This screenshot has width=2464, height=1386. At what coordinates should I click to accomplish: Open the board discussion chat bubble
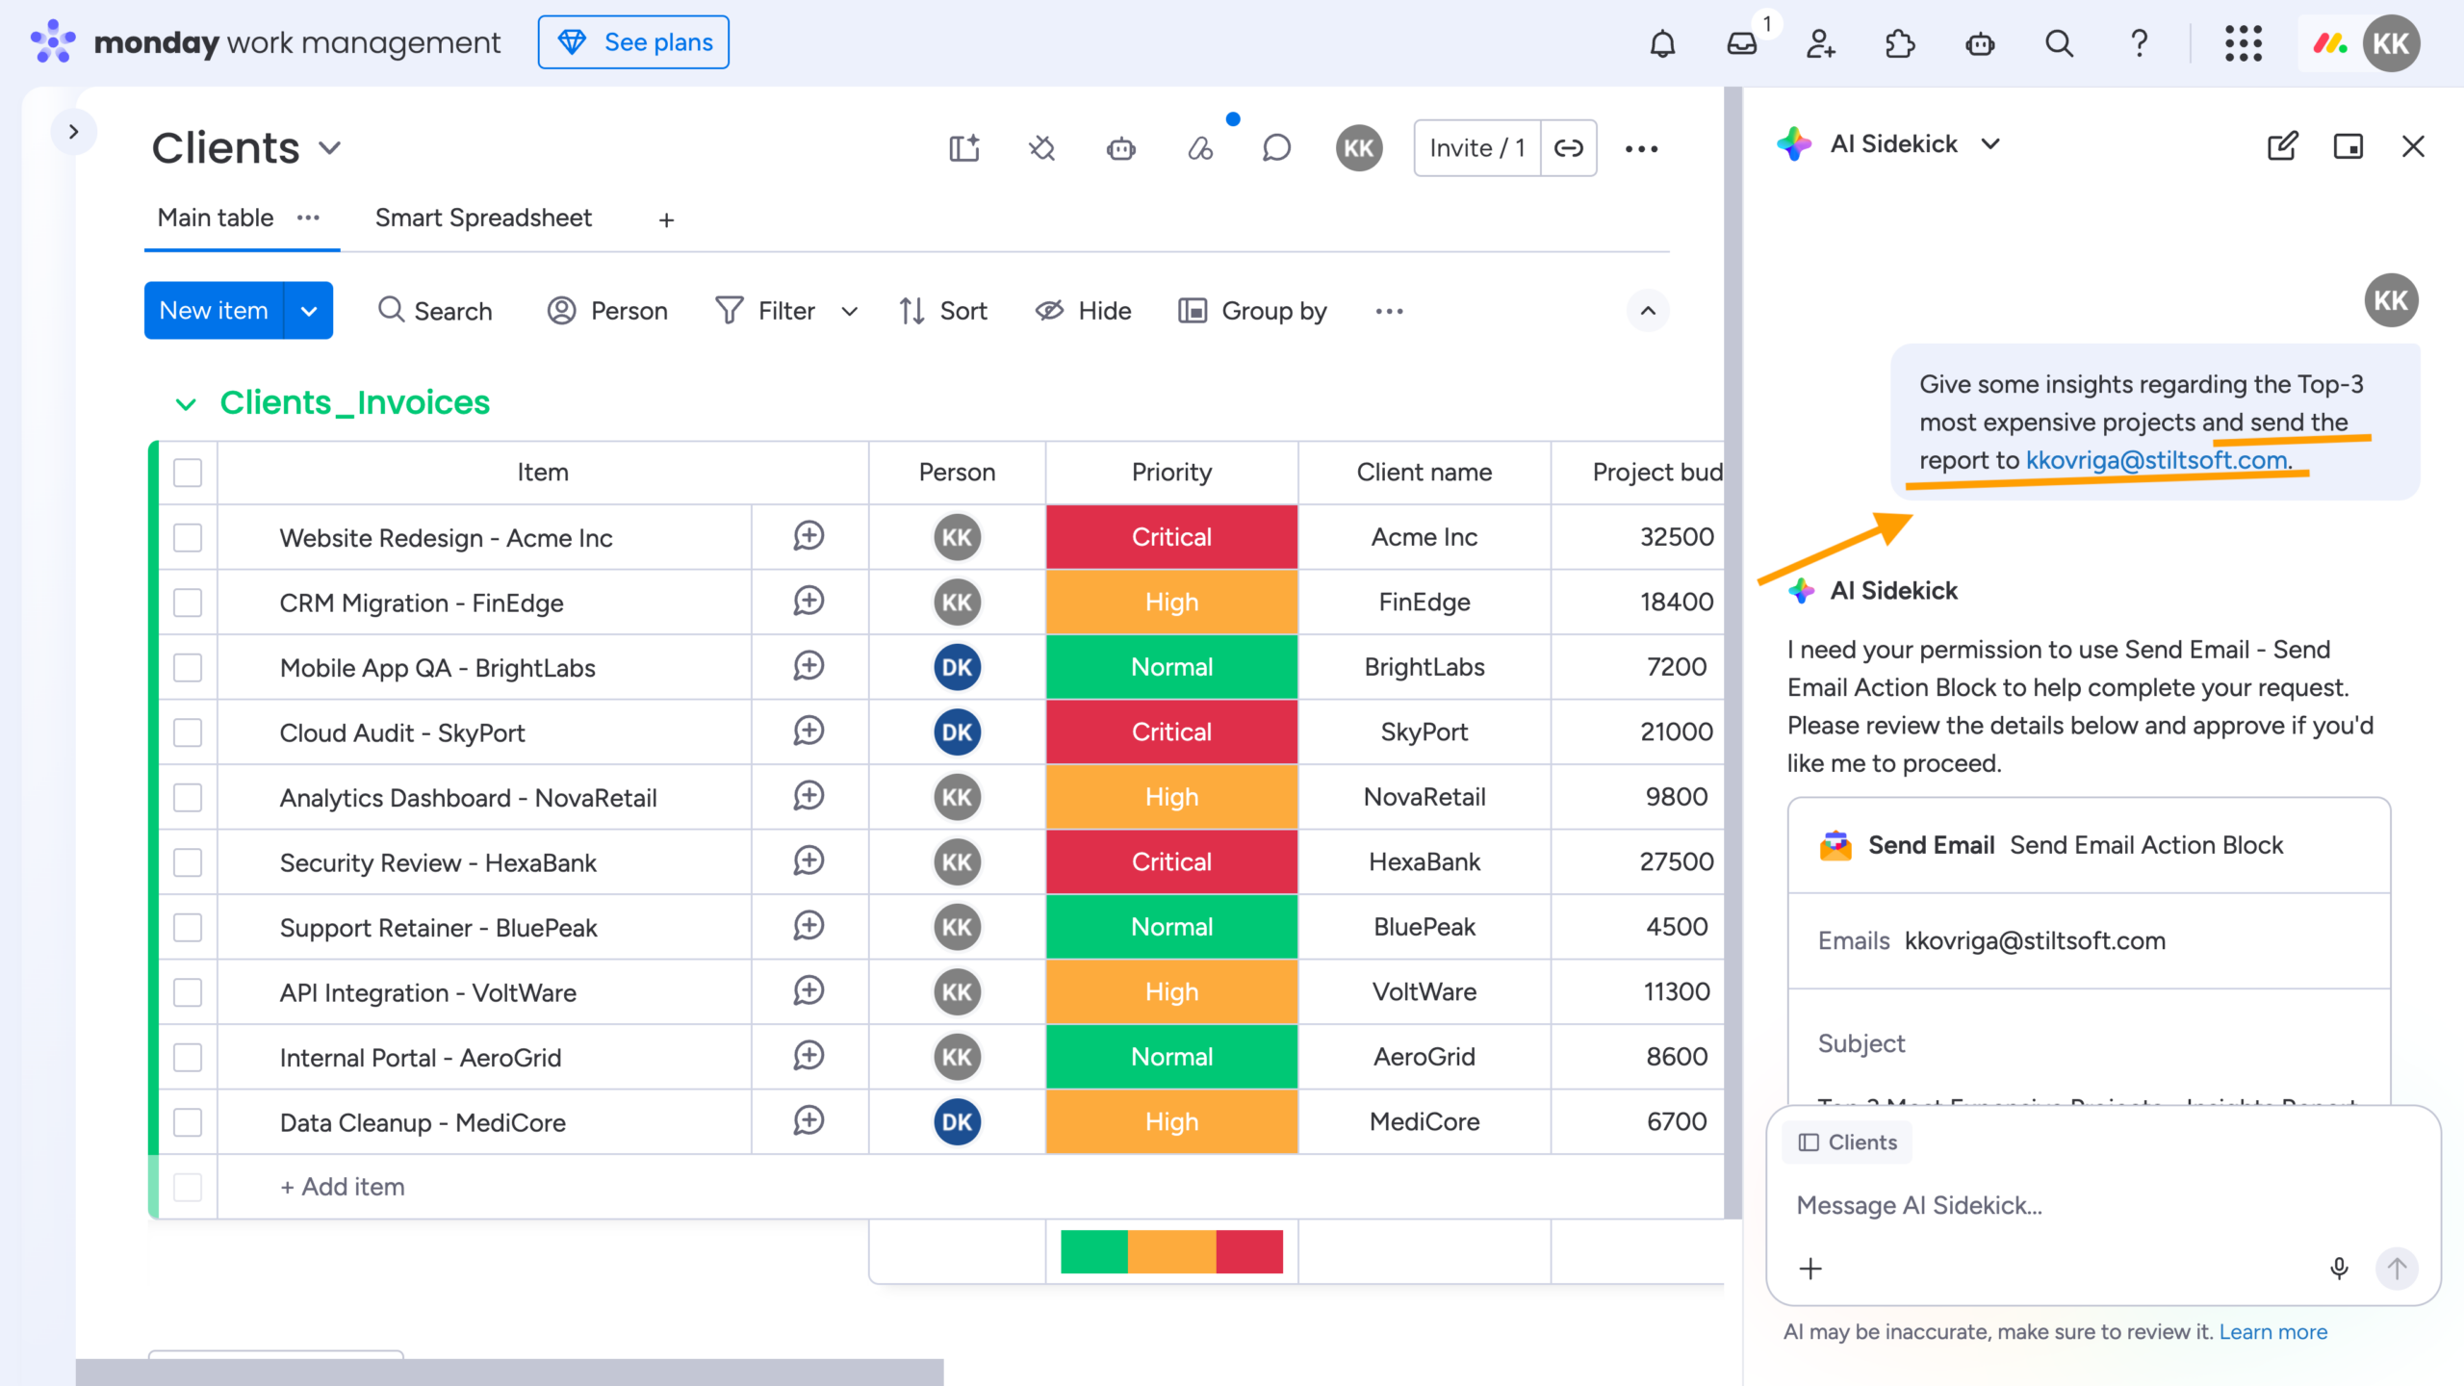[x=1276, y=148]
